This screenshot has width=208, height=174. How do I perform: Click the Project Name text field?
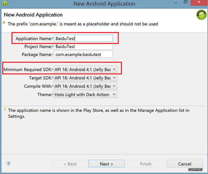[83, 47]
